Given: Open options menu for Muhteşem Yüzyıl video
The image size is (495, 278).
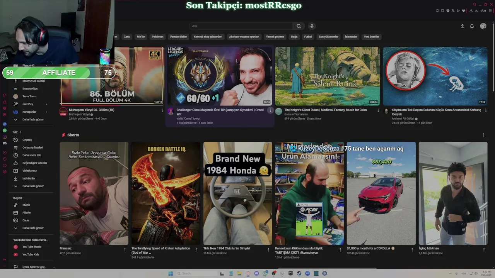Looking at the screenshot, I should point(162,110).
